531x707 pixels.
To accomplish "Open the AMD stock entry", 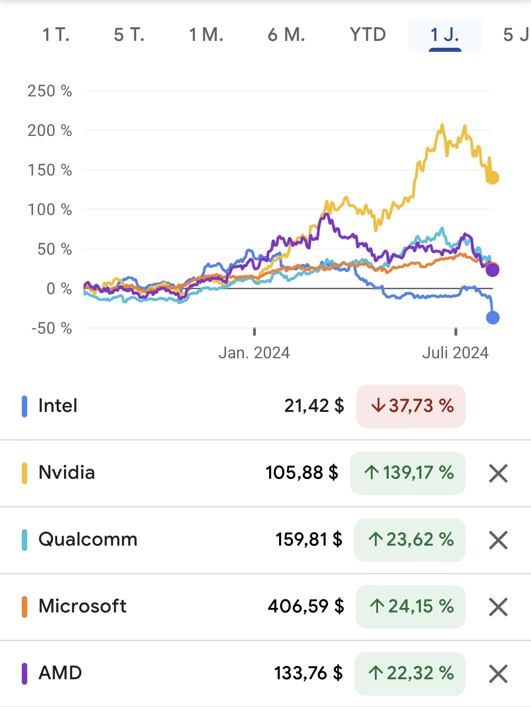I will [x=60, y=673].
